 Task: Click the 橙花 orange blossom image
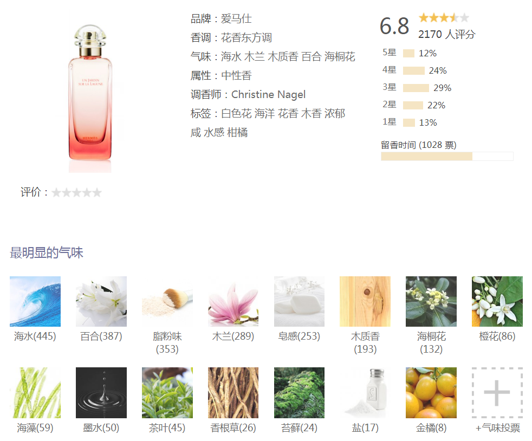(497, 301)
